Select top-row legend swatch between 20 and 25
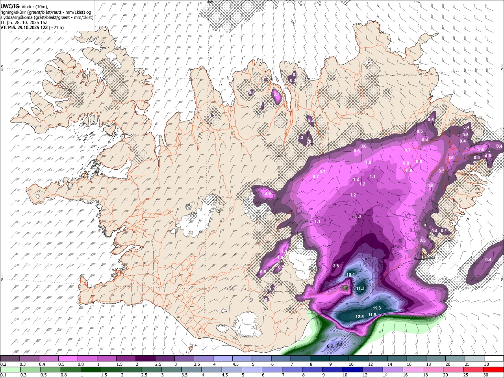The height and width of the screenshot is (378, 504). [x=456, y=359]
